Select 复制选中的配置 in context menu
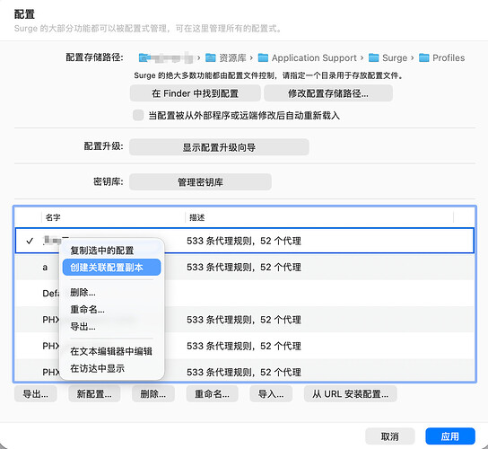The width and height of the screenshot is (488, 449). pos(111,251)
